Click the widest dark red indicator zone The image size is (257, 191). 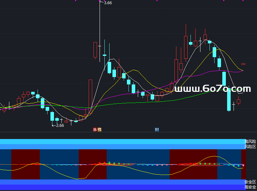[x=193, y=164]
